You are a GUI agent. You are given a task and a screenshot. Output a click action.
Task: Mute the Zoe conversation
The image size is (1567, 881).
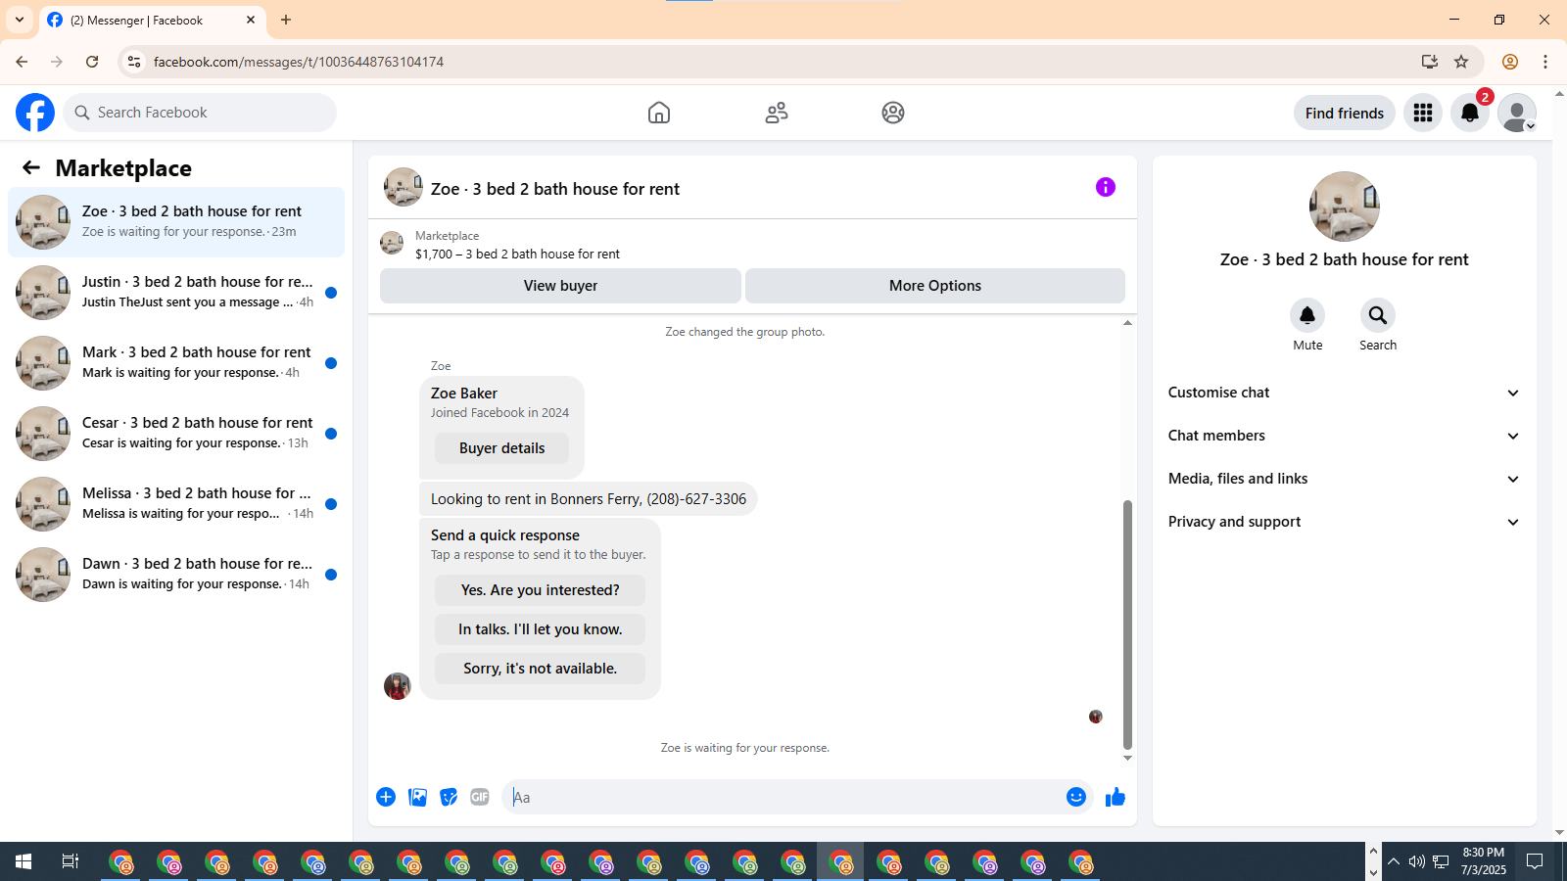1307,315
